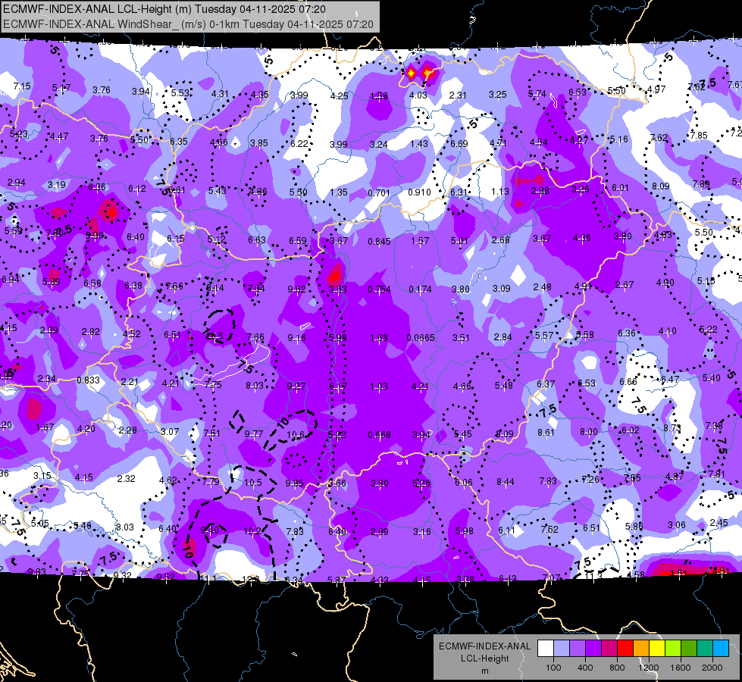Click the white legend swatch below 100 m

coord(546,648)
